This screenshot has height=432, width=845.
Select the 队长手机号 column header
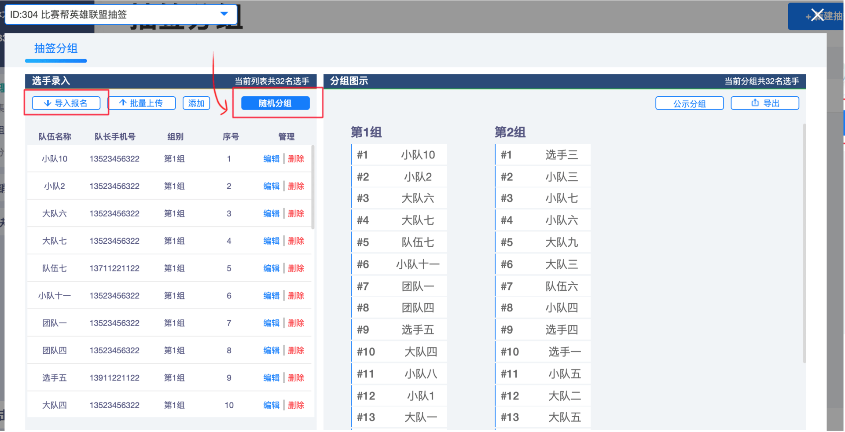click(x=115, y=137)
